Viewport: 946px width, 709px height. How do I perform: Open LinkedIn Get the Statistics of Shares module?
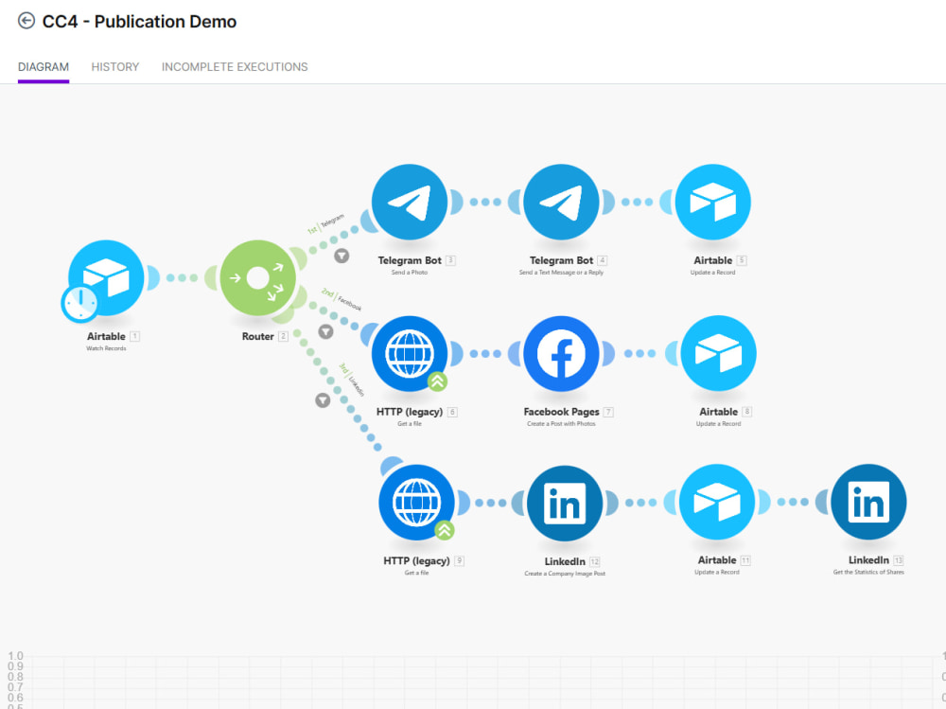[x=868, y=502]
